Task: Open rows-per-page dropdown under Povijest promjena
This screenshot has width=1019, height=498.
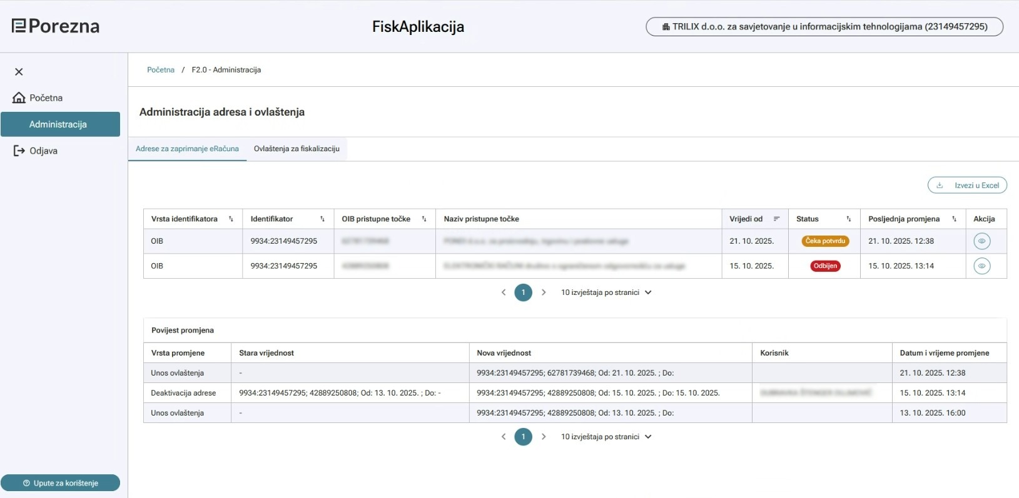Action: tap(606, 437)
